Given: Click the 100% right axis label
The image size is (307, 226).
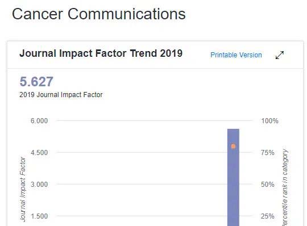Looking at the screenshot, I should (x=270, y=120).
